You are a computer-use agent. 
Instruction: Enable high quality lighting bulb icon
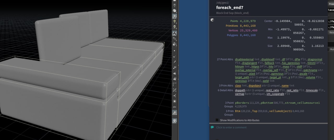[x=175, y=22]
